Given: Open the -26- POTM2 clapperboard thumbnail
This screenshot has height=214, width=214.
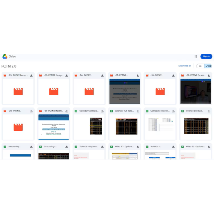Looking at the screenshot, I should coord(89,92).
